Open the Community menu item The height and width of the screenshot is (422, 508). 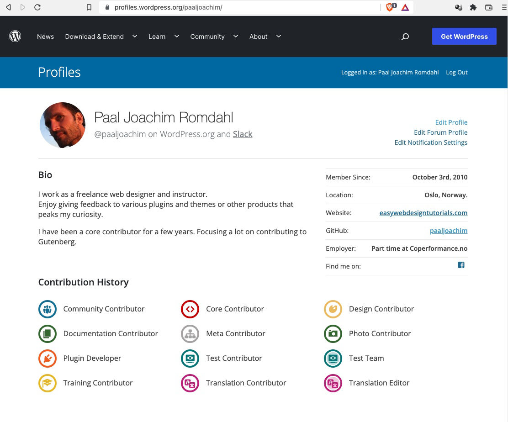tap(207, 37)
